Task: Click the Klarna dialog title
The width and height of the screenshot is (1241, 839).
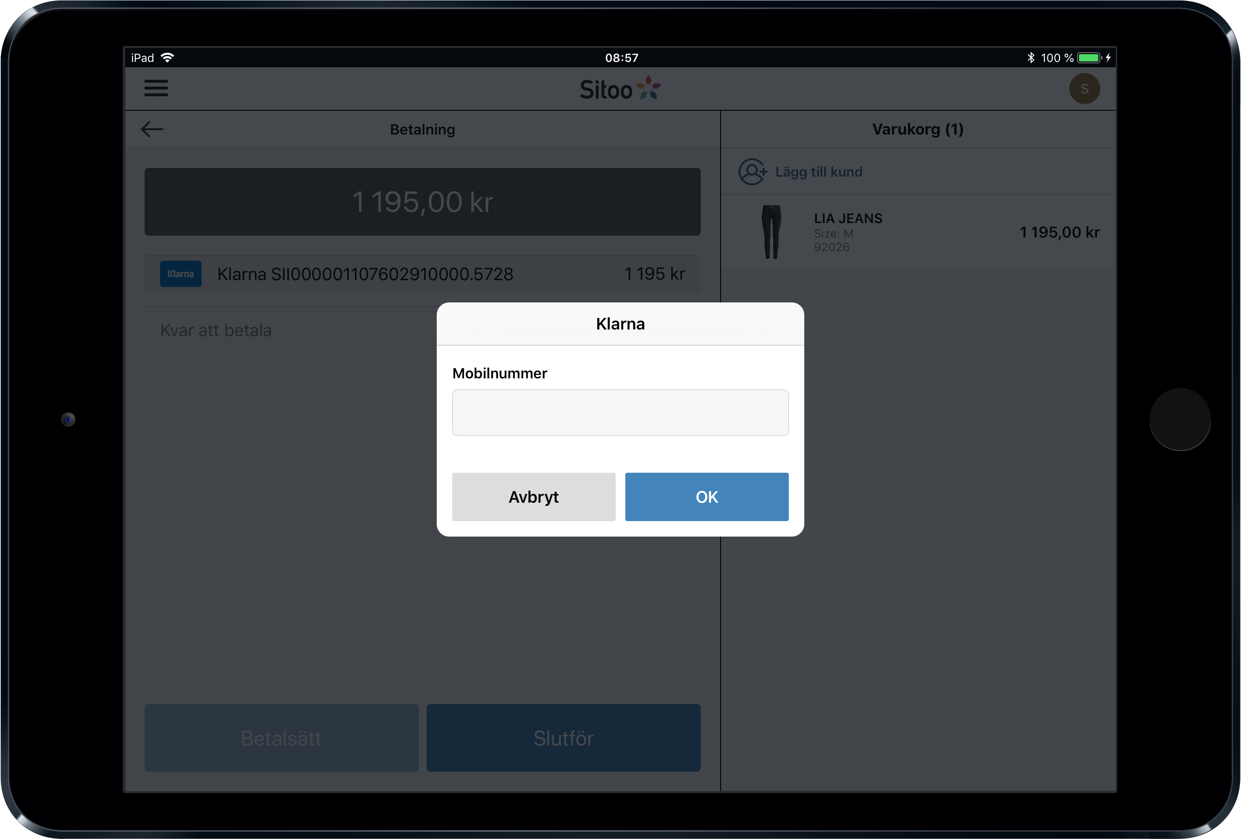Action: point(620,324)
